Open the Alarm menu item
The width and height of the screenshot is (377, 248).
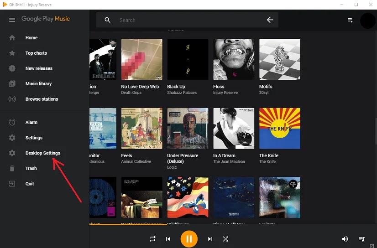[x=31, y=123]
